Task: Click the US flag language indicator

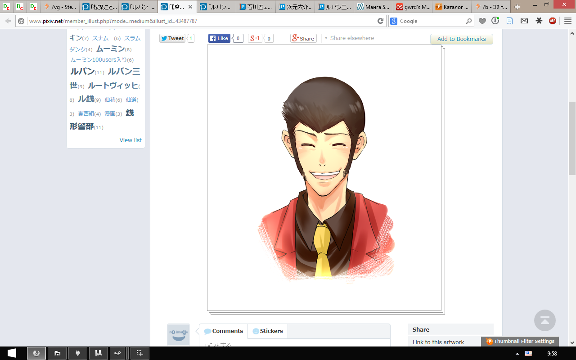Action: [528, 354]
